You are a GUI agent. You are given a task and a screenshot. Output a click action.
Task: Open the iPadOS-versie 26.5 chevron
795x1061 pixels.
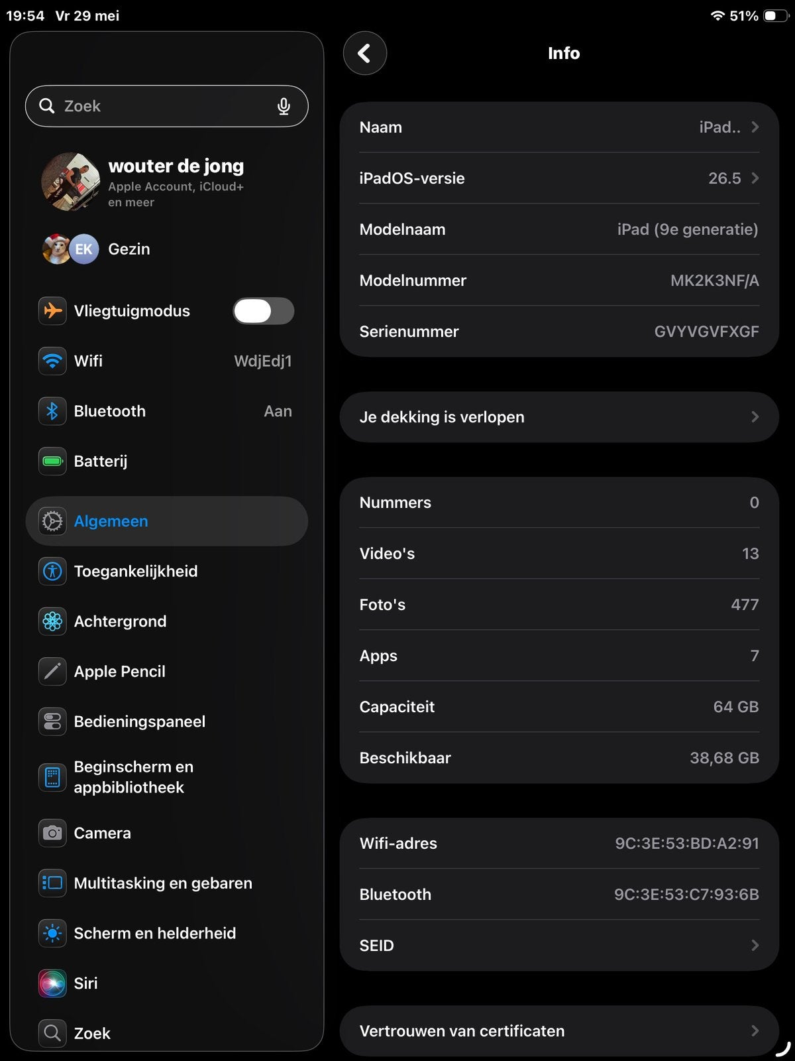(755, 178)
